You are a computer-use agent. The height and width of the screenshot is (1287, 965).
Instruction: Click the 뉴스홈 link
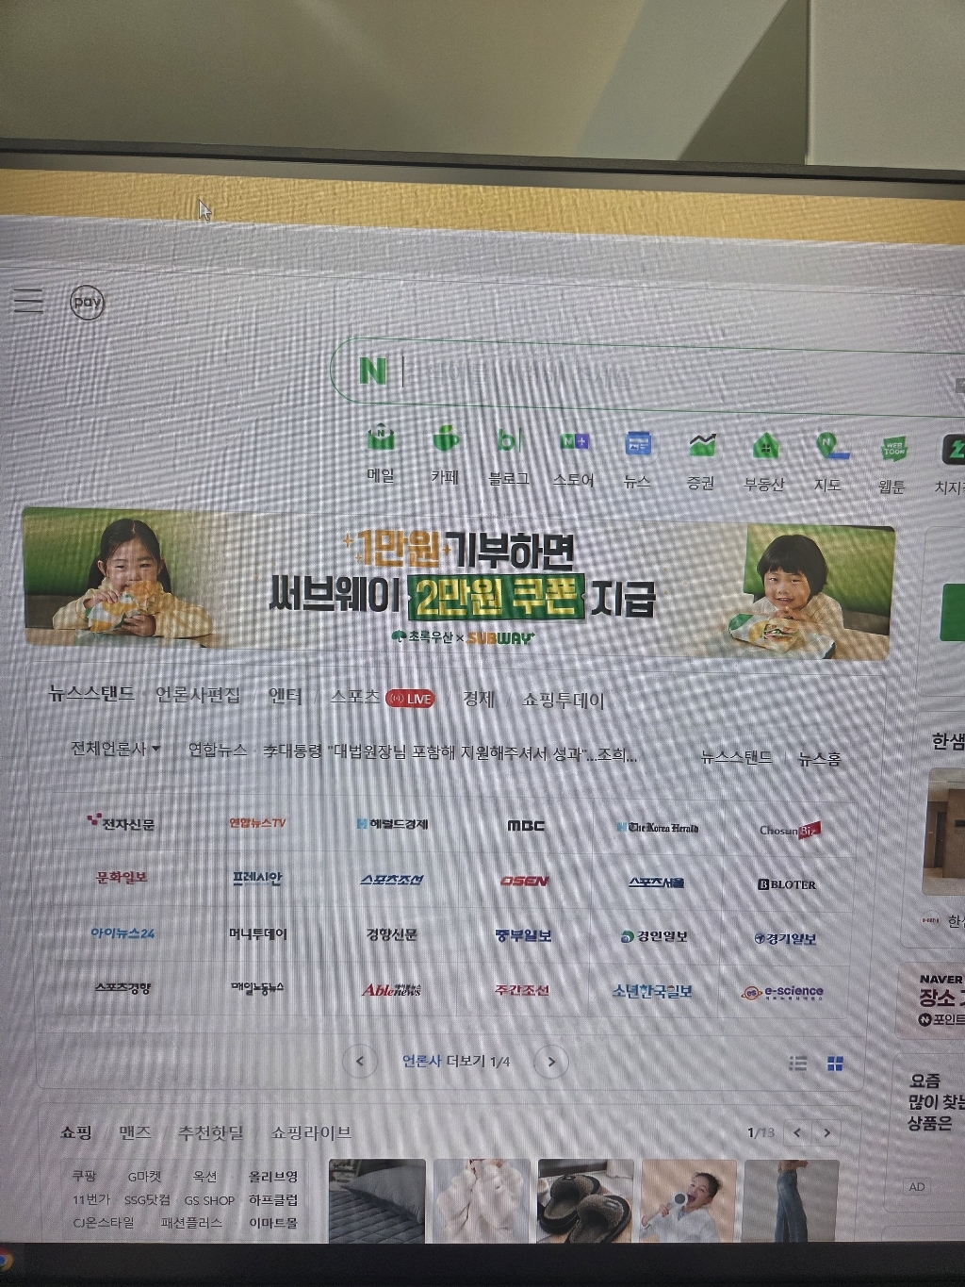point(819,758)
